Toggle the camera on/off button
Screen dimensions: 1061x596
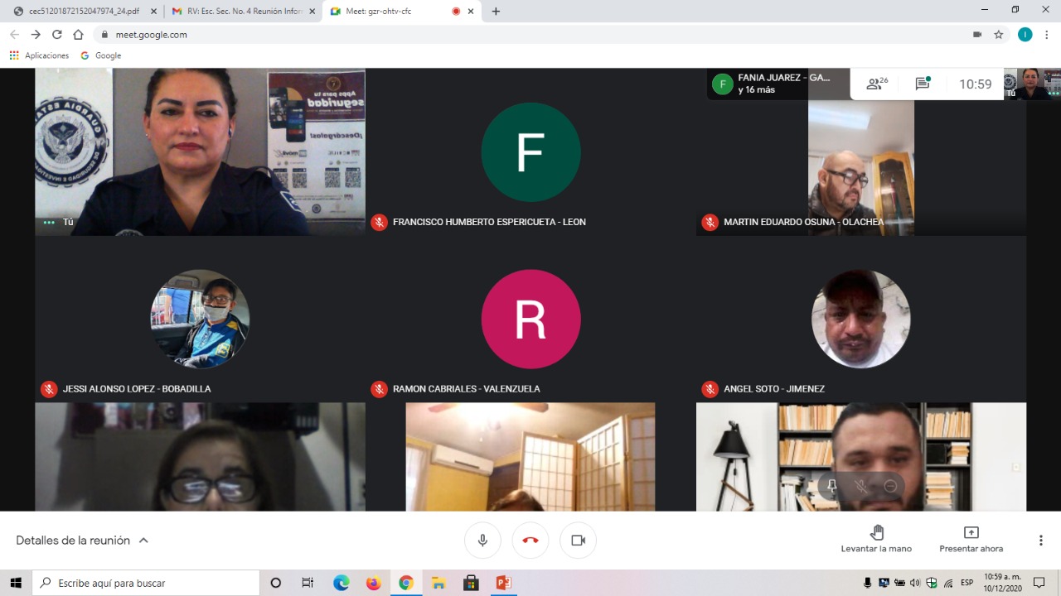(x=578, y=541)
